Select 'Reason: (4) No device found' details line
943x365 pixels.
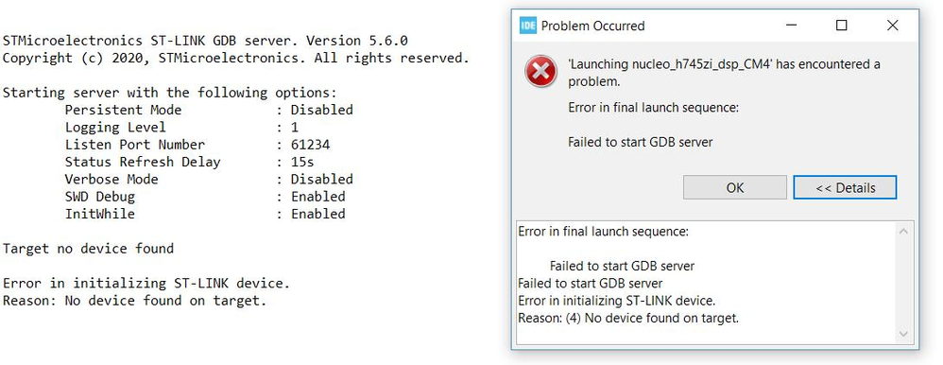[x=627, y=318]
